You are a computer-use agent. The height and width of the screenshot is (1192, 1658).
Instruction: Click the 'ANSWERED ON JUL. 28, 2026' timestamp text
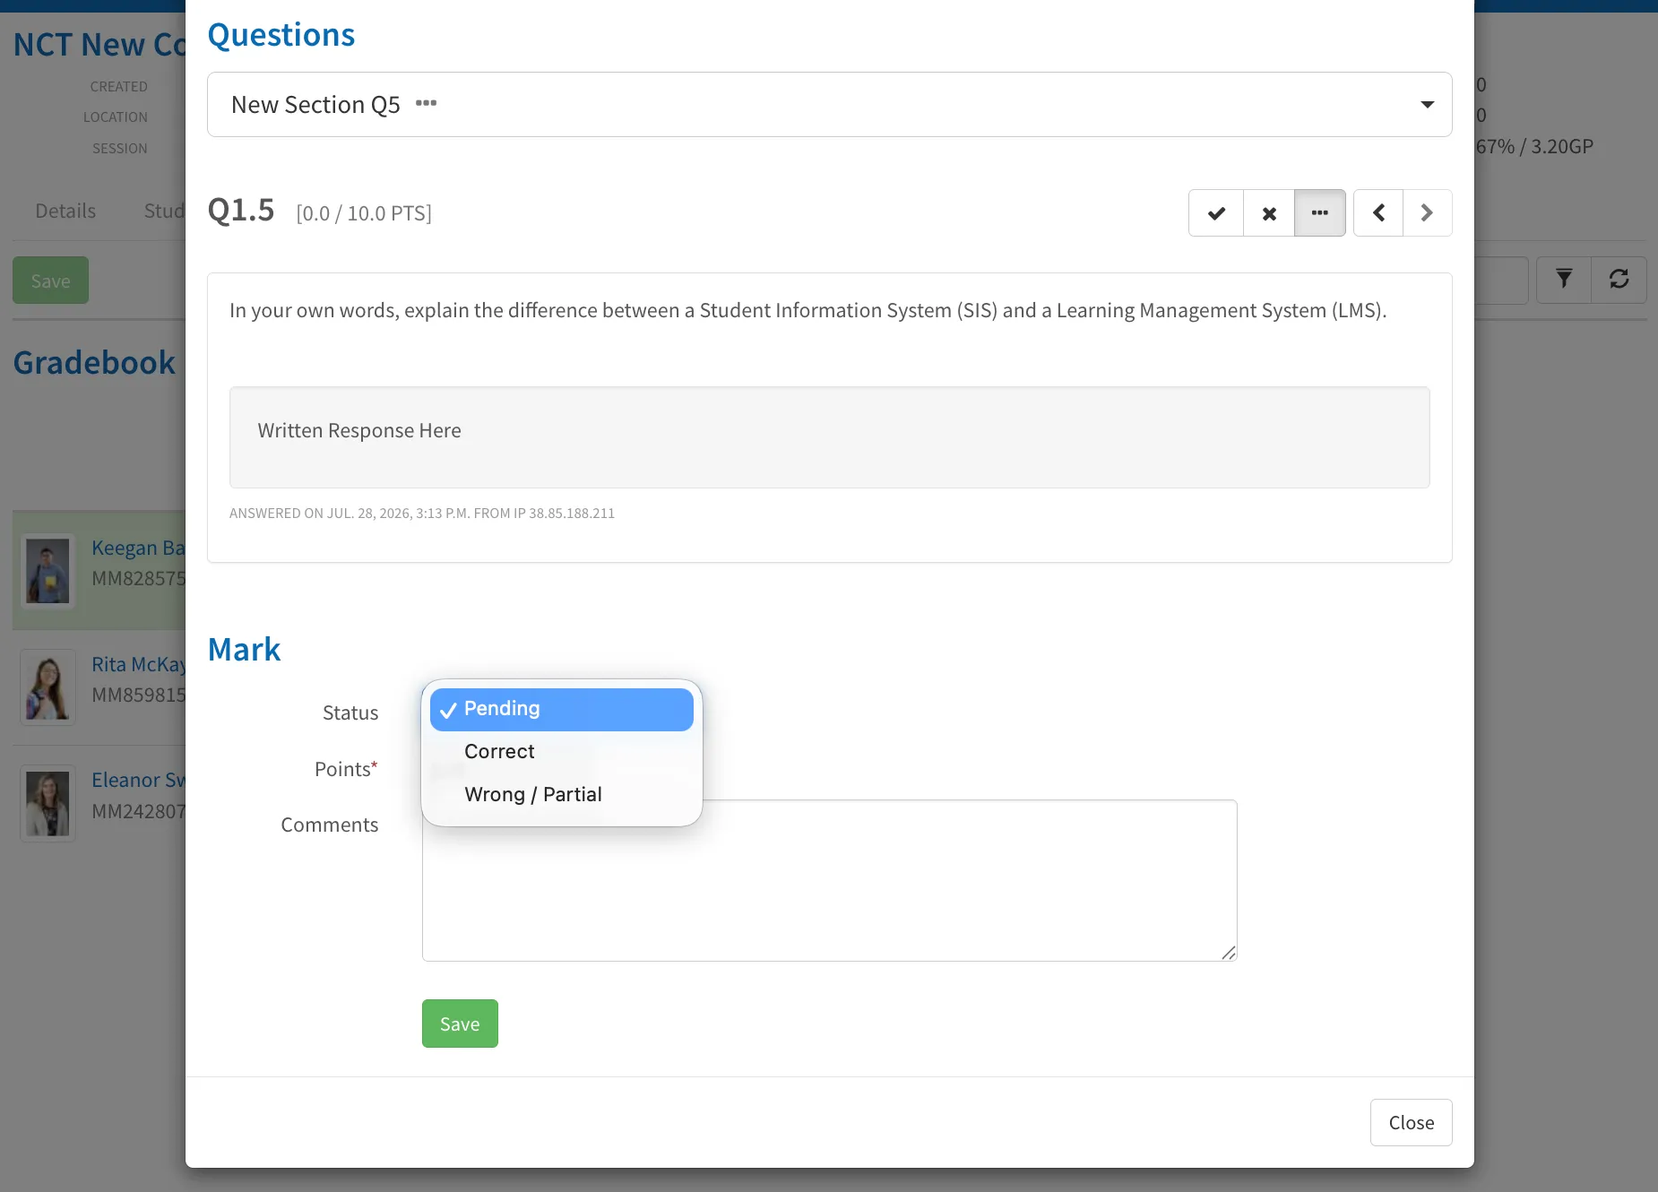click(422, 514)
